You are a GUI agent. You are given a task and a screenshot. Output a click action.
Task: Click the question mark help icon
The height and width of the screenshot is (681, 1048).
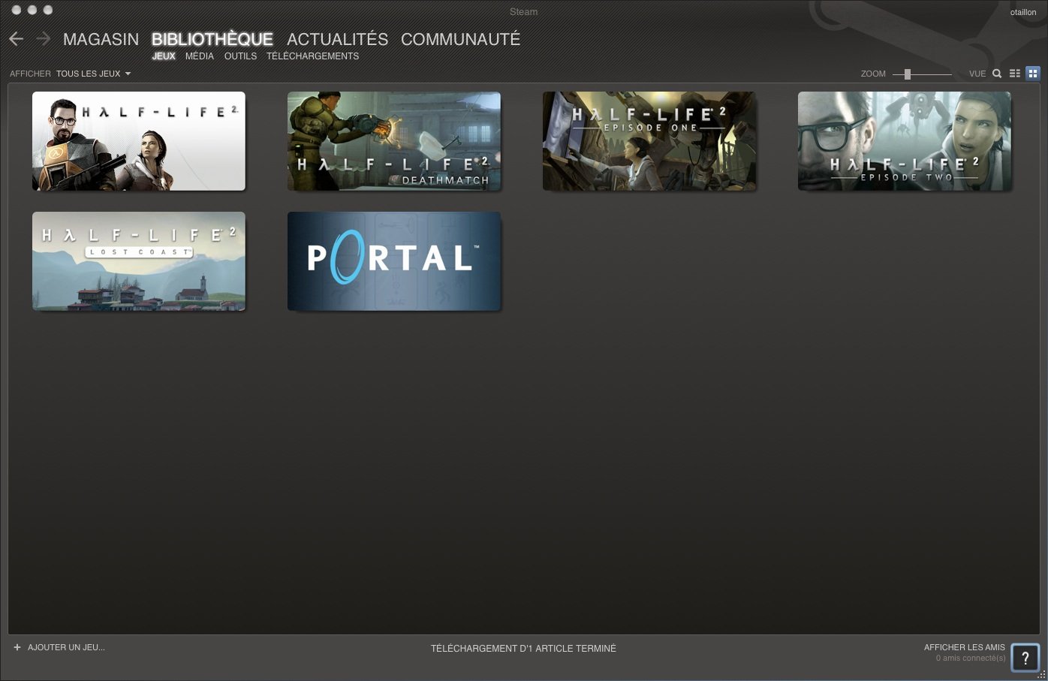click(1025, 658)
